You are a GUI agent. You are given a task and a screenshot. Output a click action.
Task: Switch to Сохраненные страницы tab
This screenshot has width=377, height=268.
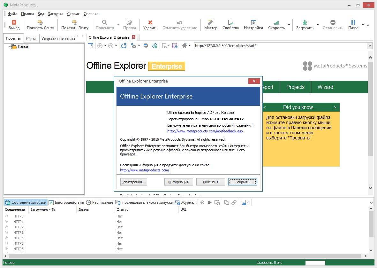[x=58, y=38]
